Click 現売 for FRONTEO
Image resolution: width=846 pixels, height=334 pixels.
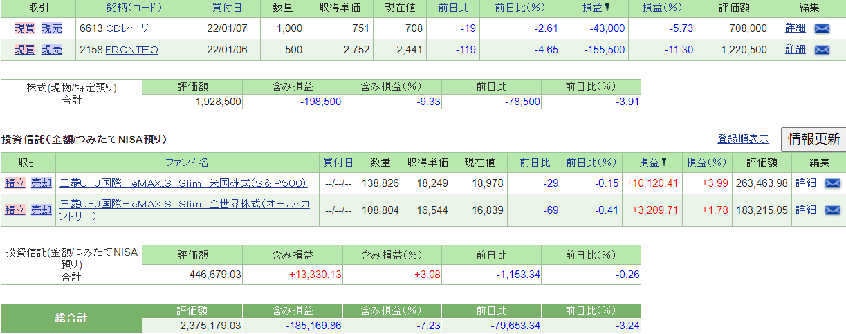[51, 50]
